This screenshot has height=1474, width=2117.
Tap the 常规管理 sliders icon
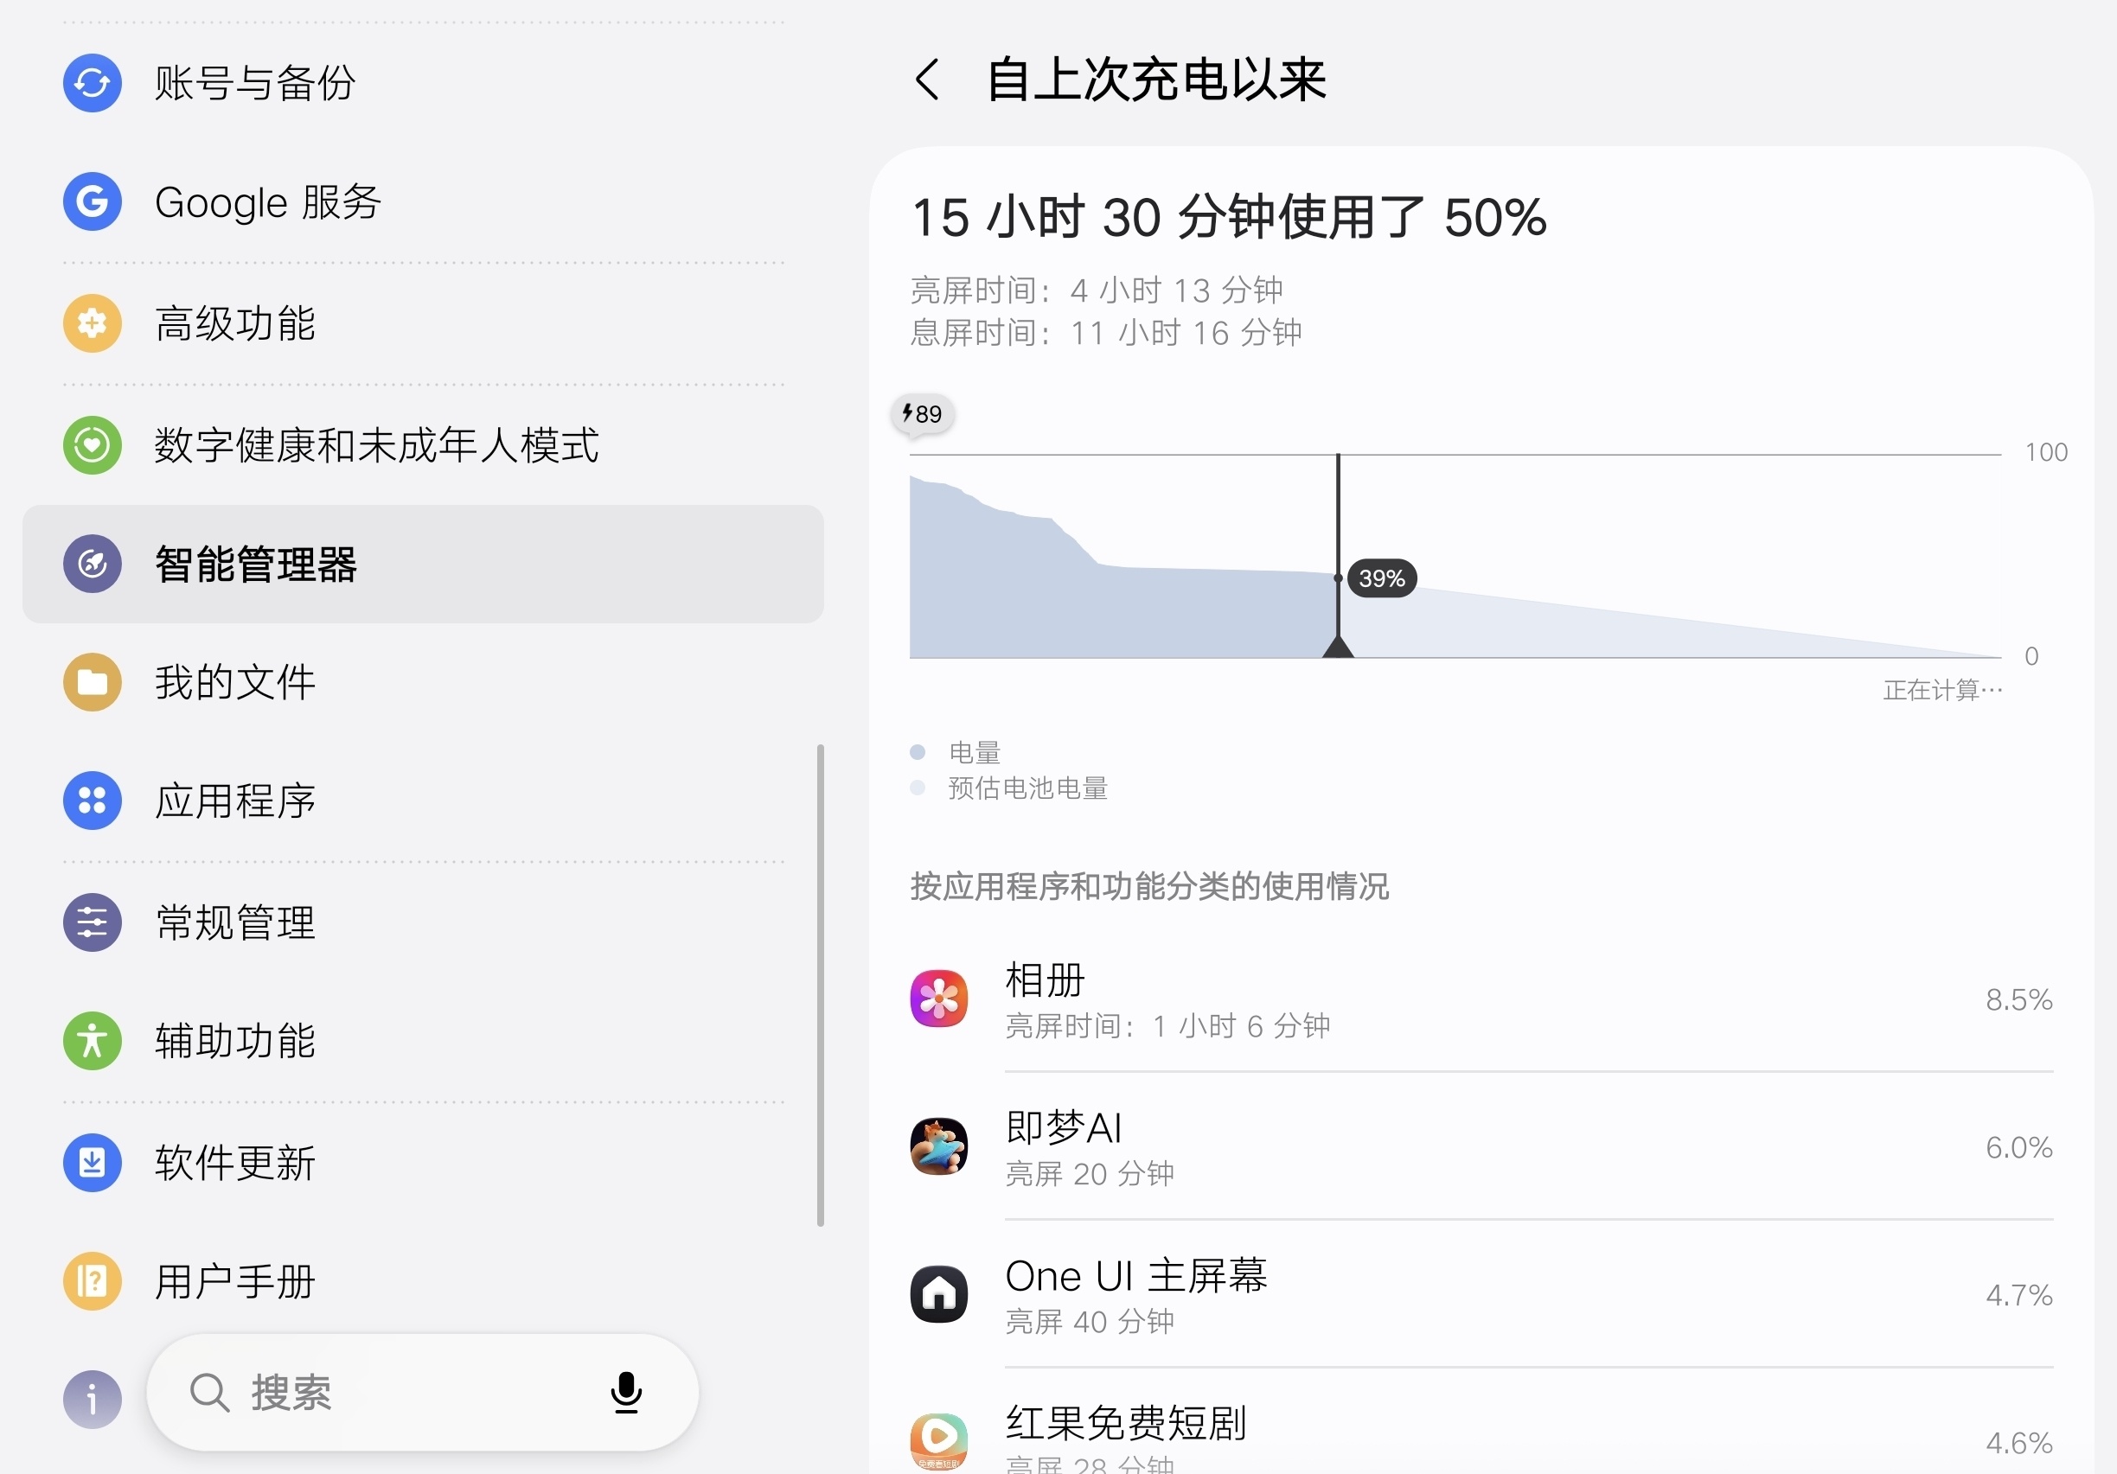pos(93,922)
